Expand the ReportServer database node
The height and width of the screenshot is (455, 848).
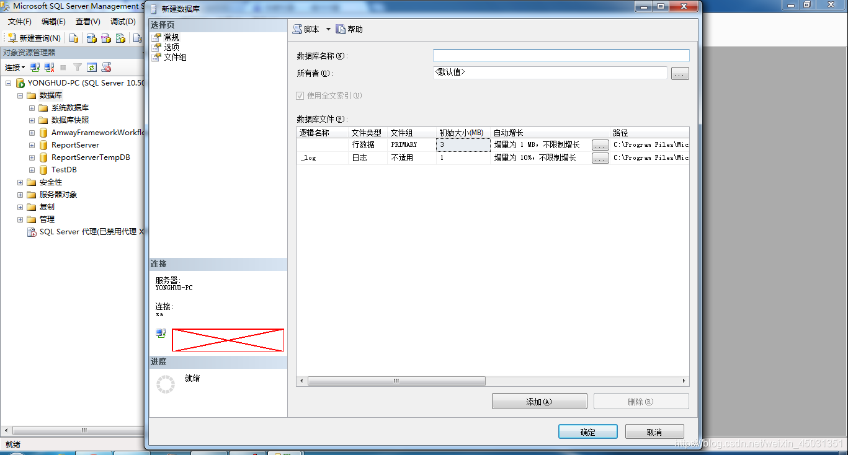pyautogui.click(x=32, y=145)
